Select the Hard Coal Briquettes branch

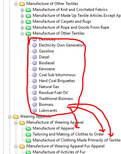click(x=57, y=81)
